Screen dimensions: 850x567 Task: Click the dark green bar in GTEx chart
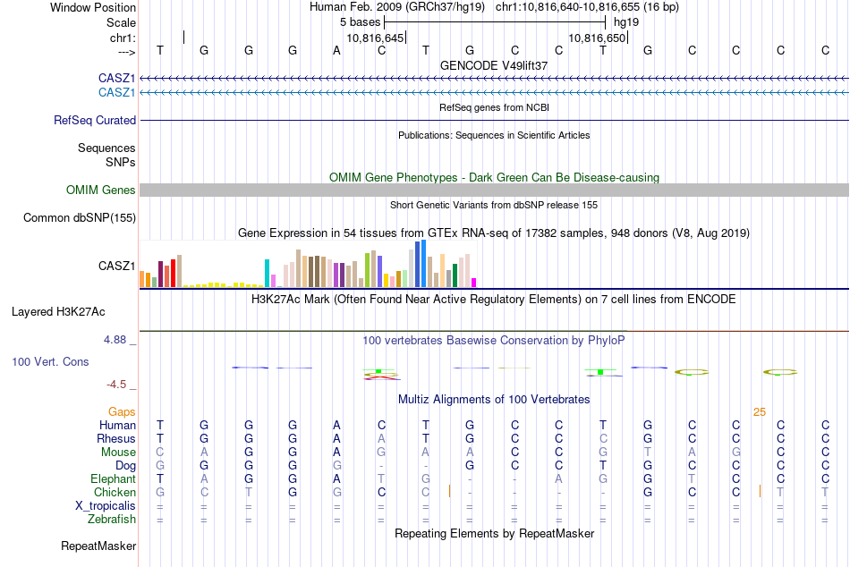coord(455,275)
